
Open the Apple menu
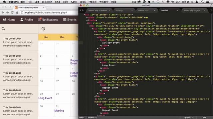(4, 2)
